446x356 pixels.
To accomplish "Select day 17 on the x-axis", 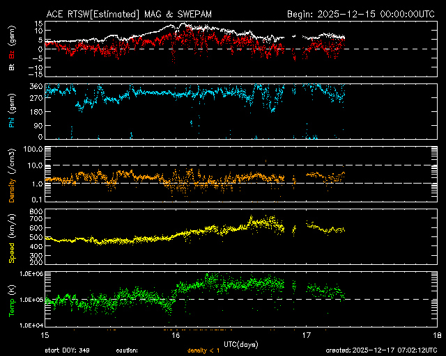I will tap(306, 335).
